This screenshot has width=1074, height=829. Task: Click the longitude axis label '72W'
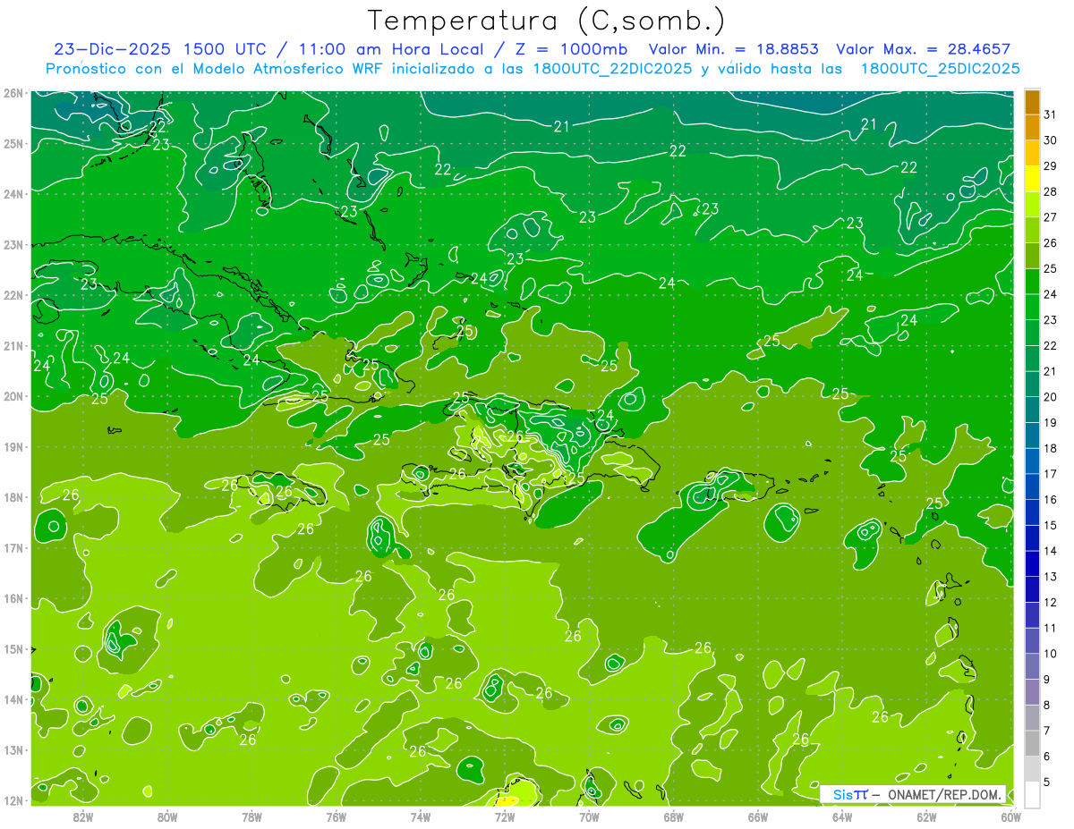505,816
